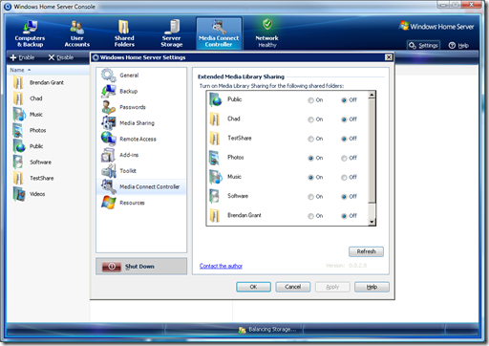Follow the Contact the author link
This screenshot has width=489, height=346.
pyautogui.click(x=221, y=266)
